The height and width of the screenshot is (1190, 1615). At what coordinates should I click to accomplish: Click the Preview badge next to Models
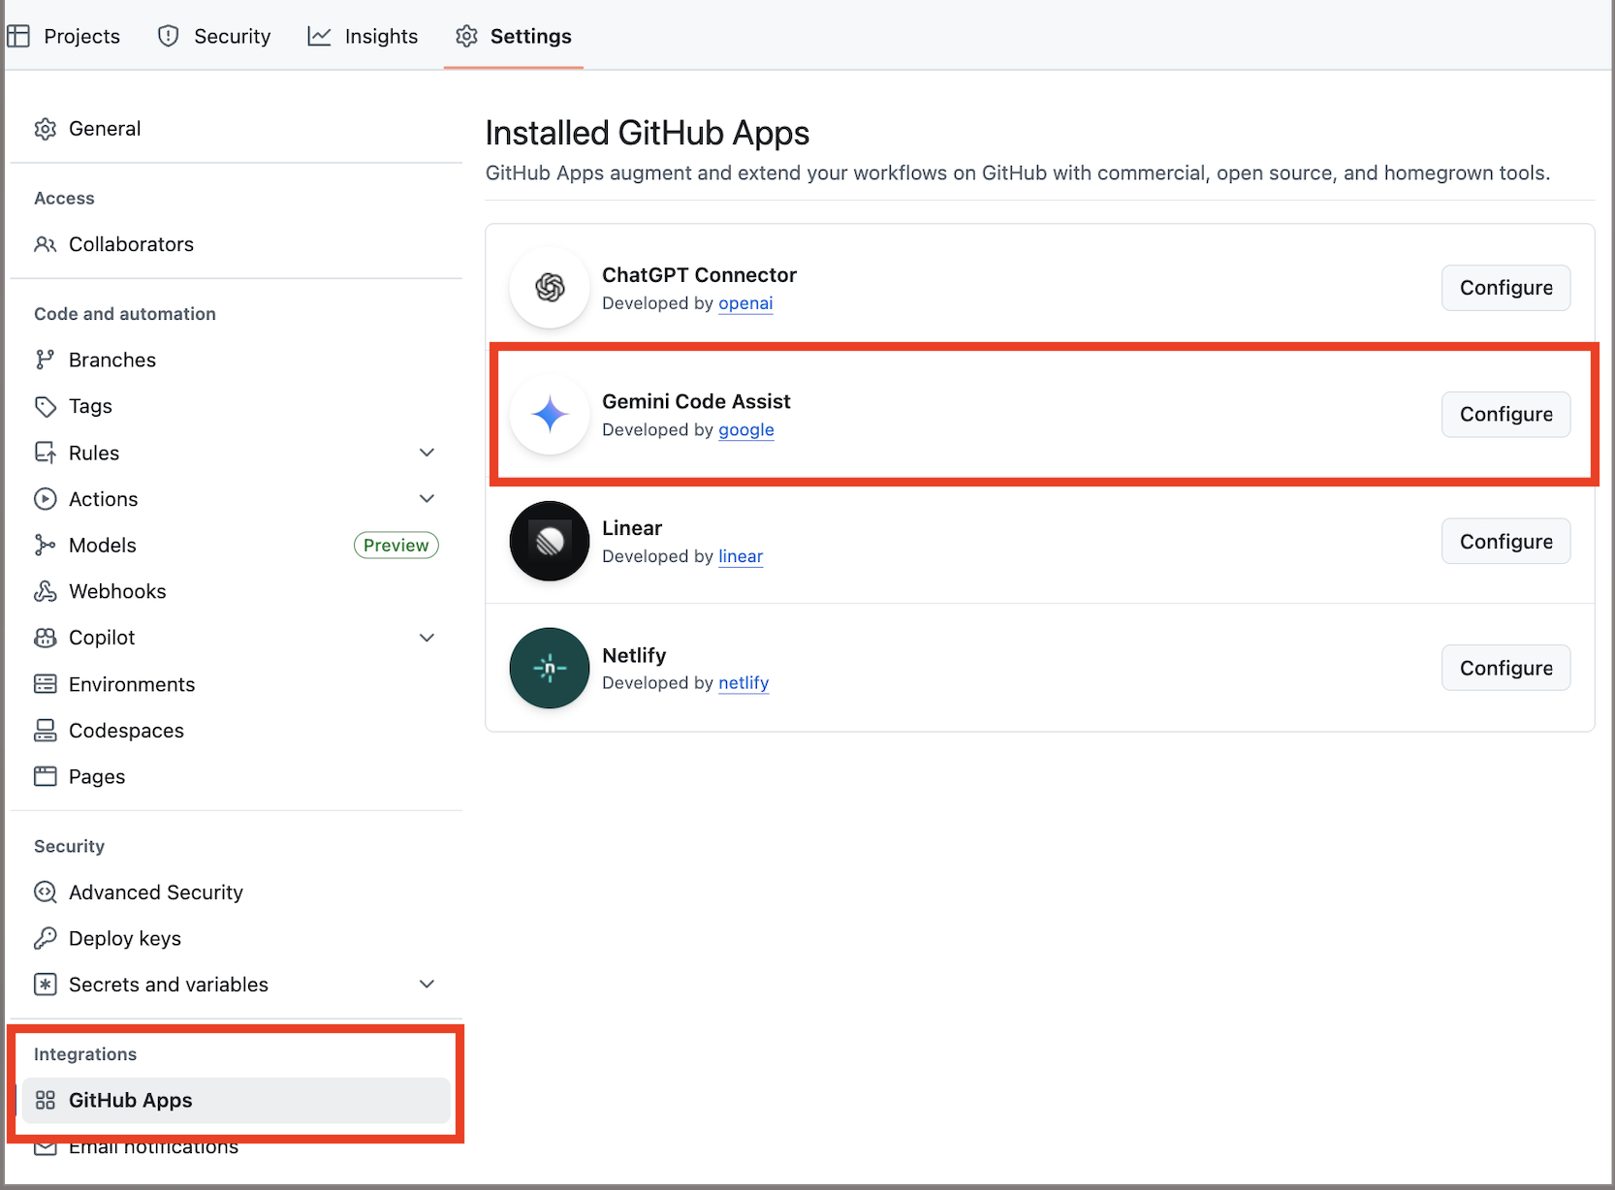point(396,545)
